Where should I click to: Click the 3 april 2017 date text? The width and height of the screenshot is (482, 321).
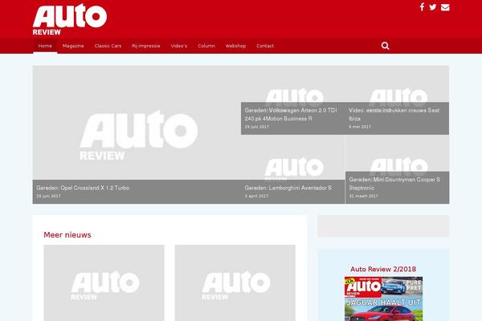click(x=256, y=196)
